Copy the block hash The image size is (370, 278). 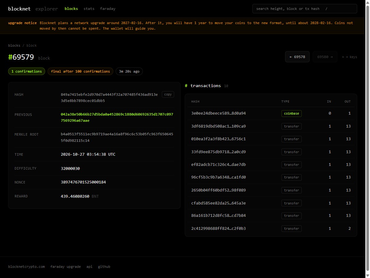pos(168,95)
